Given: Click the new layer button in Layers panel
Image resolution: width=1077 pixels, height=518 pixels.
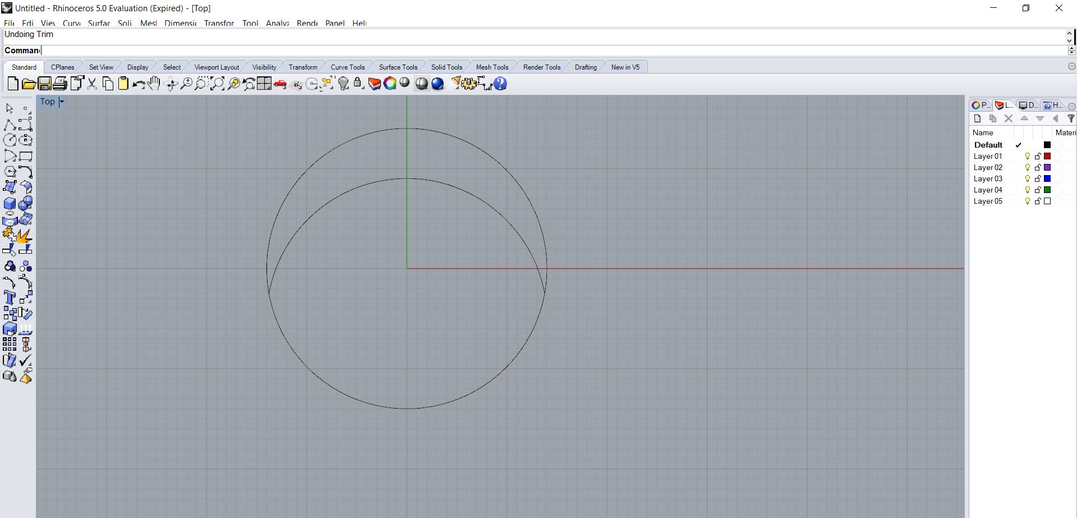Looking at the screenshot, I should pos(978,118).
